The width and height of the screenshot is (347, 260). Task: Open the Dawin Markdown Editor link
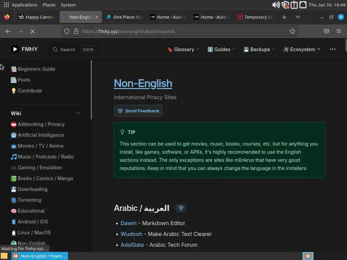tap(128, 223)
